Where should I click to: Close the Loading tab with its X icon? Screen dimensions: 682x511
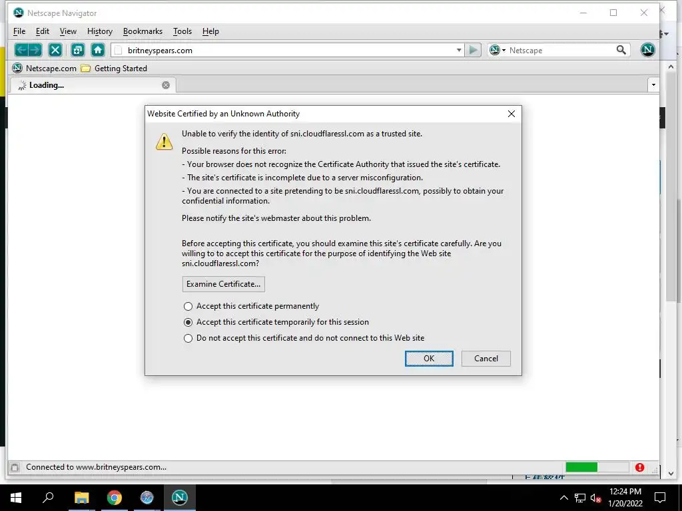tap(166, 85)
